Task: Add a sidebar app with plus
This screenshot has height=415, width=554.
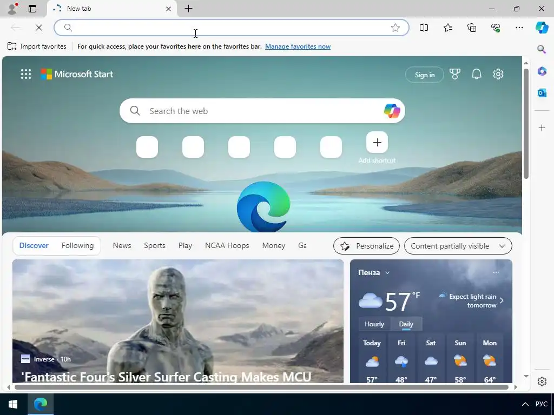Action: tap(542, 128)
